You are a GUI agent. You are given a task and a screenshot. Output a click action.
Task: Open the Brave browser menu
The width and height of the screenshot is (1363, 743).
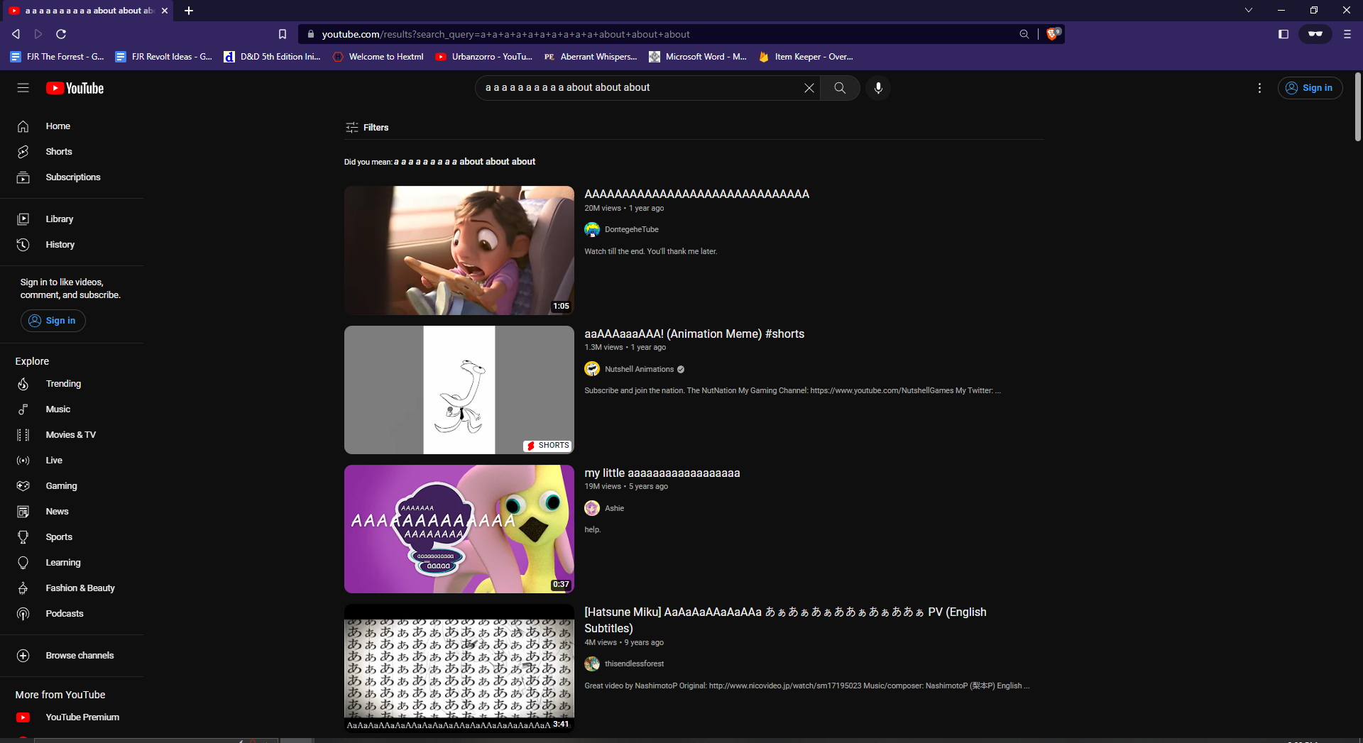pyautogui.click(x=1346, y=33)
